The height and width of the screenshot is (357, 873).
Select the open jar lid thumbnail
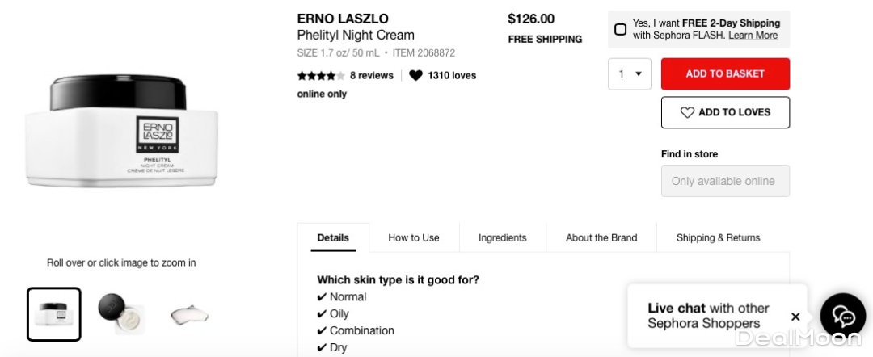(121, 314)
